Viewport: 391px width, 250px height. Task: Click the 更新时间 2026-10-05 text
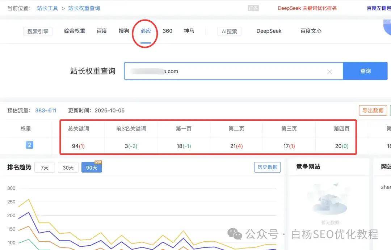[x=96, y=110]
